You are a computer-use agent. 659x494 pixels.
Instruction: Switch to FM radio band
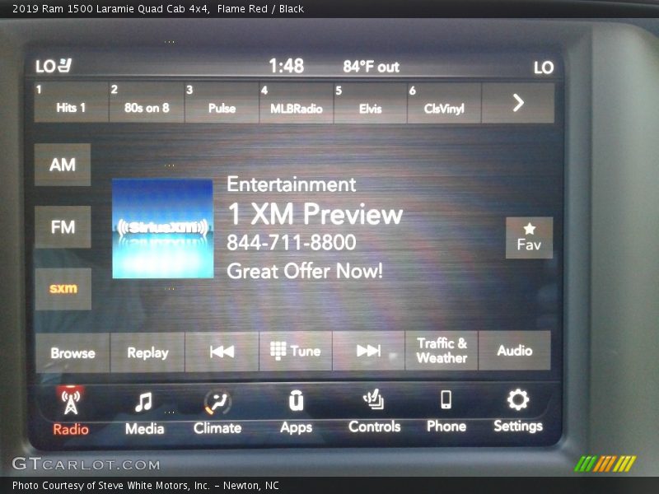[x=63, y=227]
